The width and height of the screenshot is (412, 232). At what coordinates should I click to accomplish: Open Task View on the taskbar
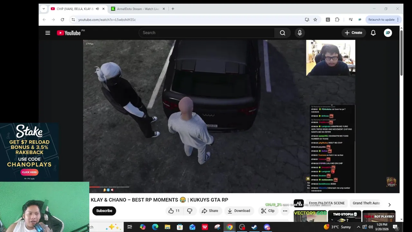130,227
